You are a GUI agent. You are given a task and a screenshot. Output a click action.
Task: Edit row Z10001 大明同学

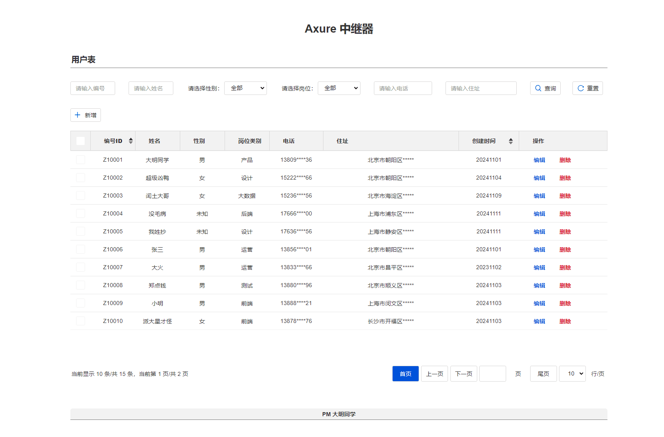(x=539, y=160)
